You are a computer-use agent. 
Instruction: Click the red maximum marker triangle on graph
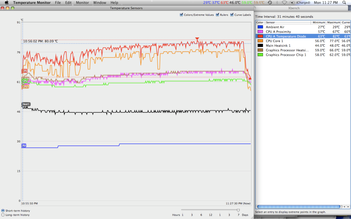click(x=197, y=39)
